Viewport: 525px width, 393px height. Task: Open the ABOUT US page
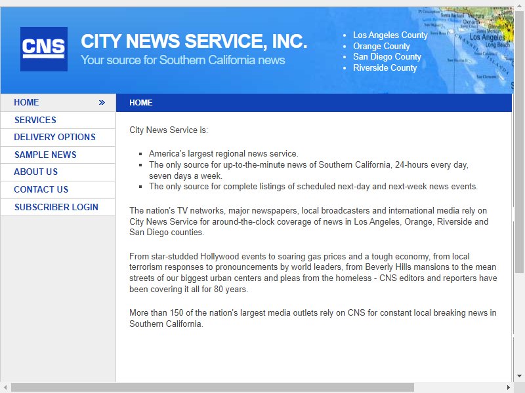click(58, 172)
